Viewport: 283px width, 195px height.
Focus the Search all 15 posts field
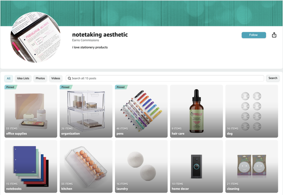pyautogui.click(x=165, y=78)
